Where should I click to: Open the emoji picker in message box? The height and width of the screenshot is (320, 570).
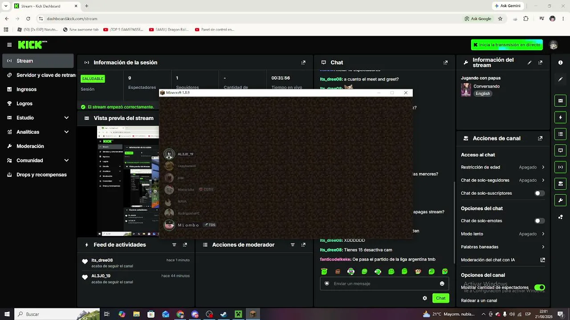(x=442, y=284)
